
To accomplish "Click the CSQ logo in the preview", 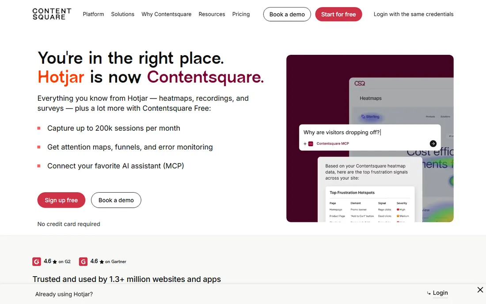I will [x=360, y=84].
